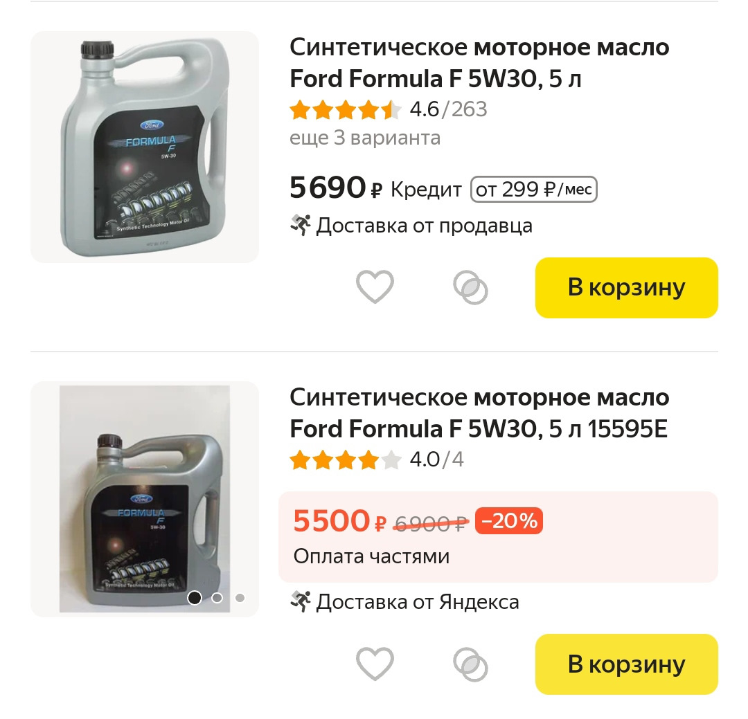The height and width of the screenshot is (719, 748).
Task: Click the seller delivery runner icon
Action: coord(300,226)
